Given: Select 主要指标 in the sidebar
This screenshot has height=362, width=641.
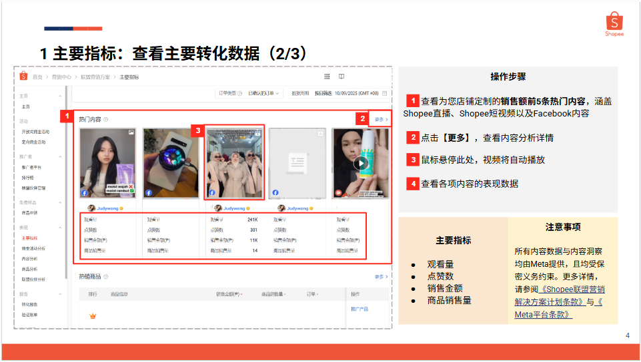Looking at the screenshot, I should pyautogui.click(x=29, y=238).
